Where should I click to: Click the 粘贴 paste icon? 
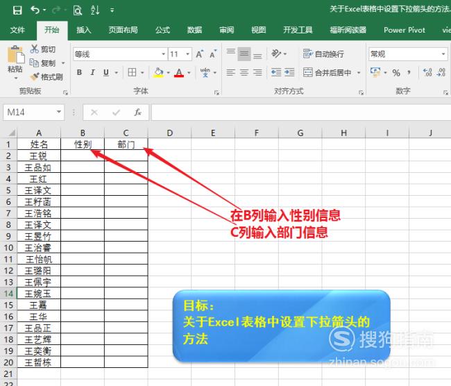tap(15, 55)
